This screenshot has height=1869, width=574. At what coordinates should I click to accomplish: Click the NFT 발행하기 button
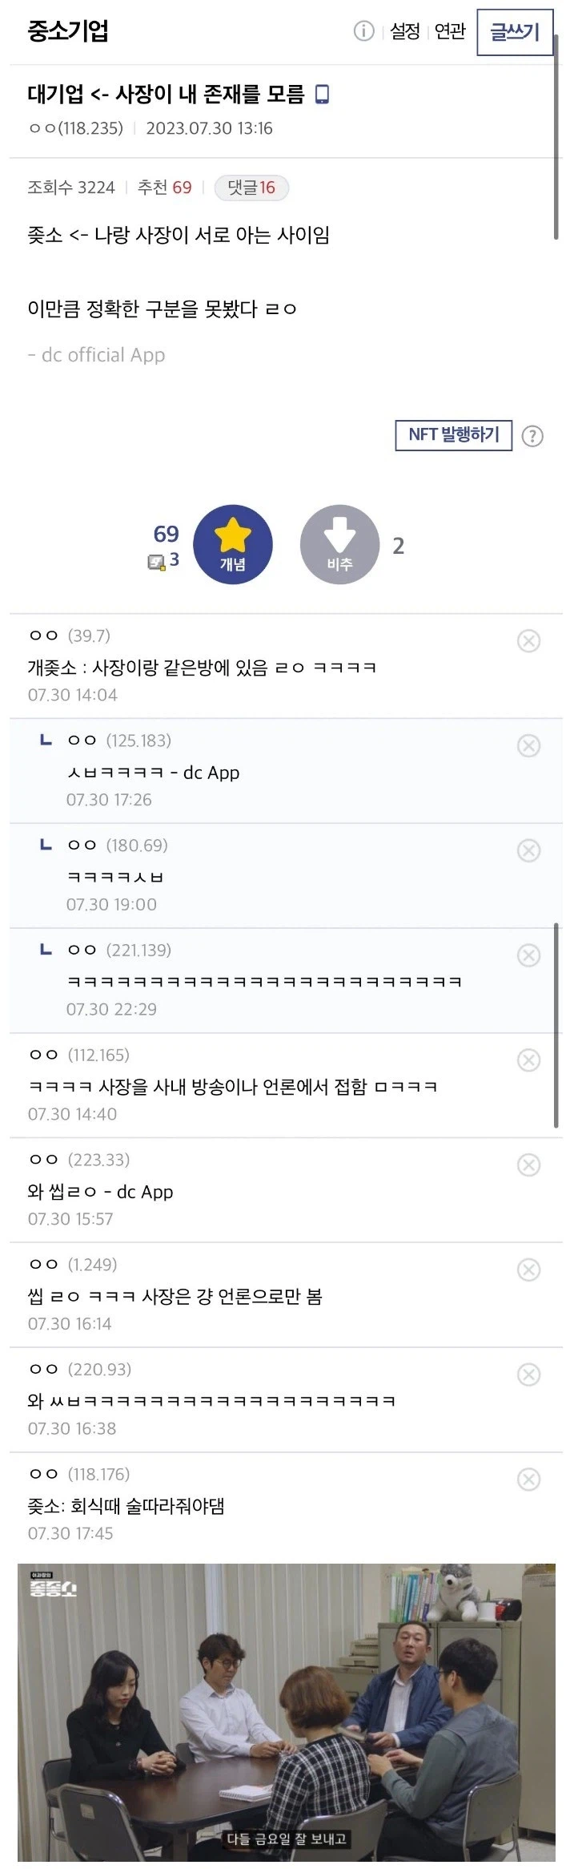click(455, 435)
